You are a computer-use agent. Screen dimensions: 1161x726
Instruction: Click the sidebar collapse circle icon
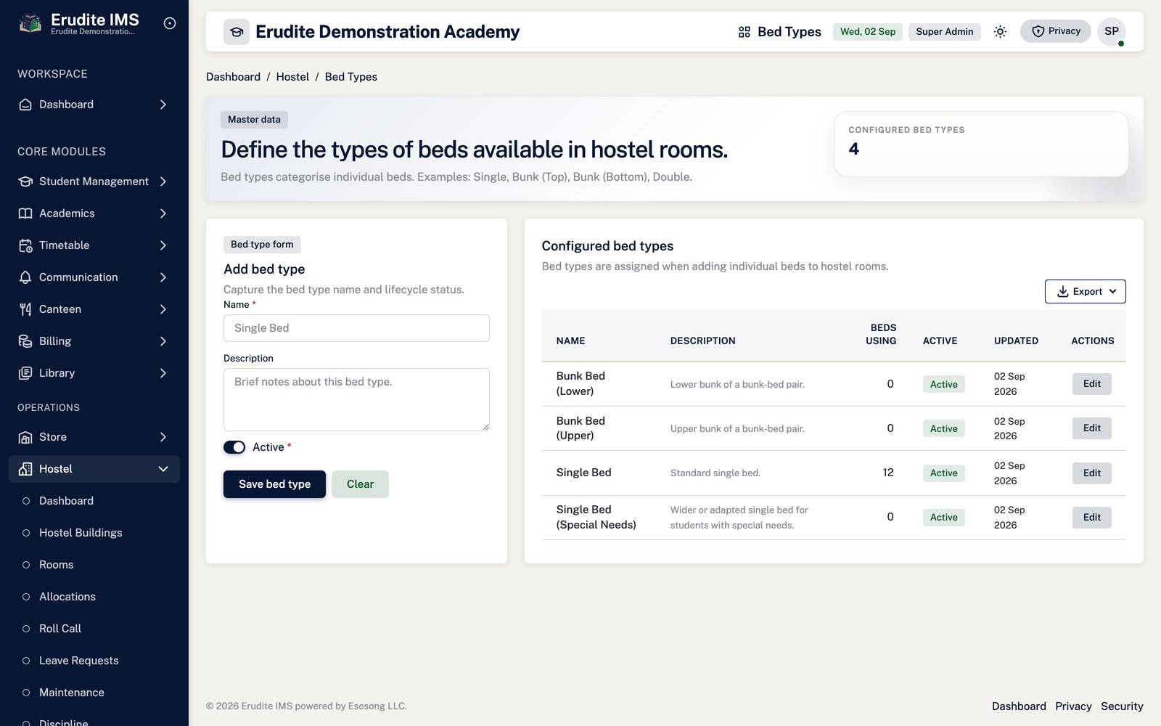click(x=170, y=23)
